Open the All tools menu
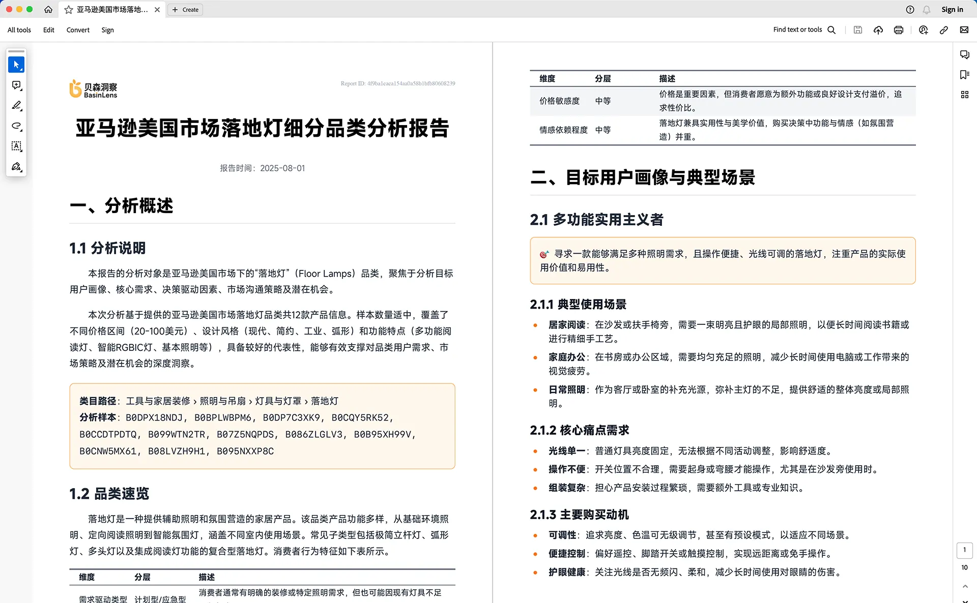The image size is (977, 603). [x=19, y=30]
